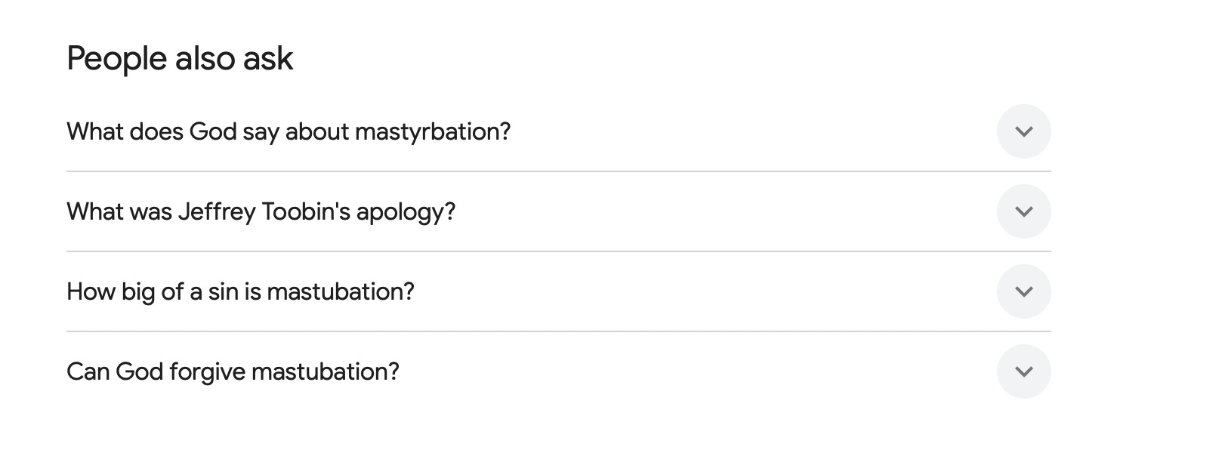The height and width of the screenshot is (459, 1216).
Task: Click the round arrow button in the last question row
Action: click(1023, 371)
